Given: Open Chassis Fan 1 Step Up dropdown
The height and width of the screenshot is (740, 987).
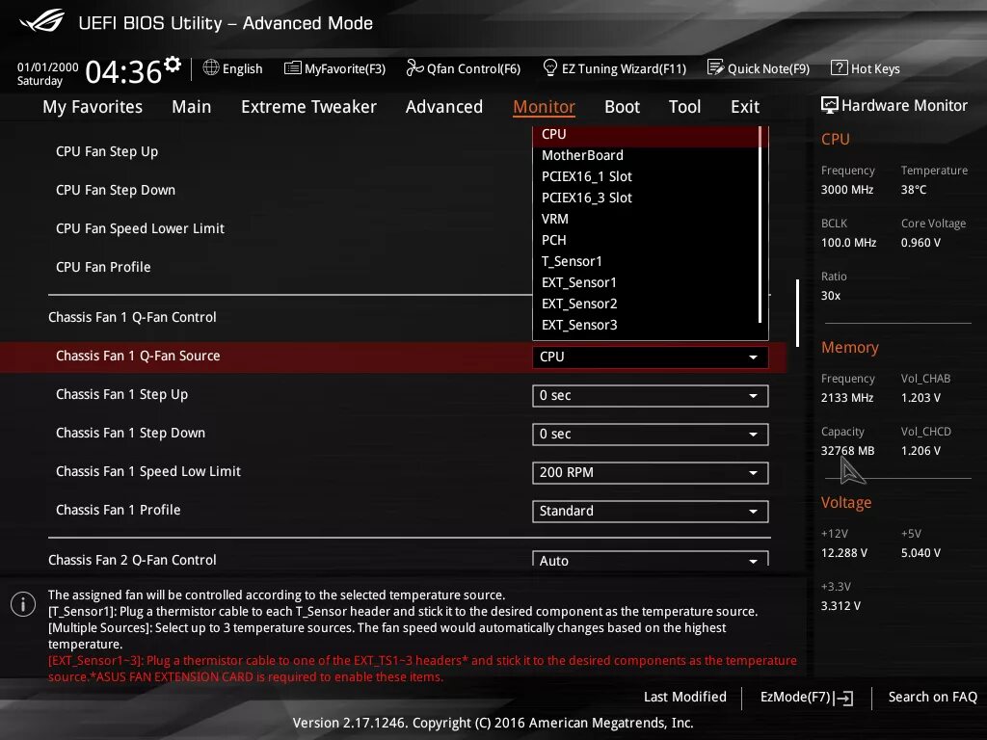Looking at the screenshot, I should [651, 396].
